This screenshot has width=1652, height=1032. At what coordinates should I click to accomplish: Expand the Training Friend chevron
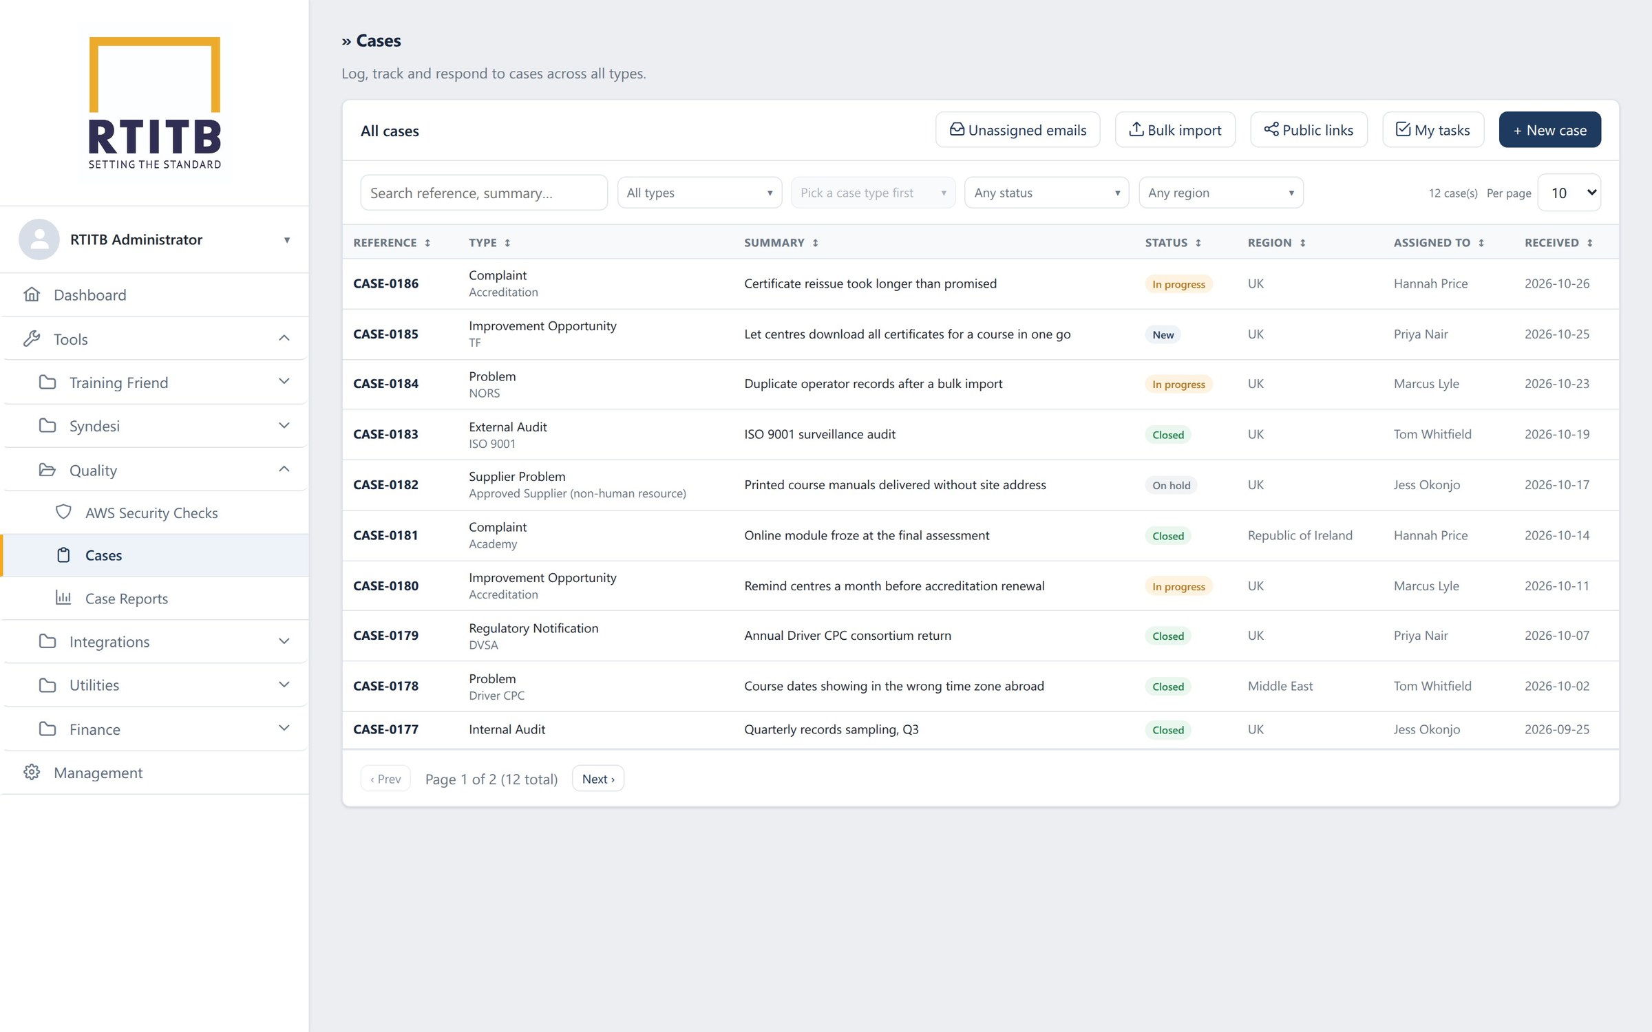point(284,381)
